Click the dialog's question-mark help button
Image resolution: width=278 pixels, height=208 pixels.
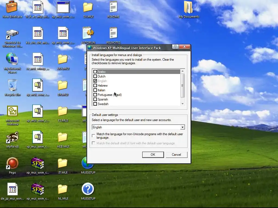point(175,47)
